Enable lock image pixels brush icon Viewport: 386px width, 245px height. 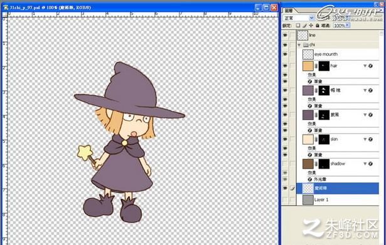click(x=304, y=25)
